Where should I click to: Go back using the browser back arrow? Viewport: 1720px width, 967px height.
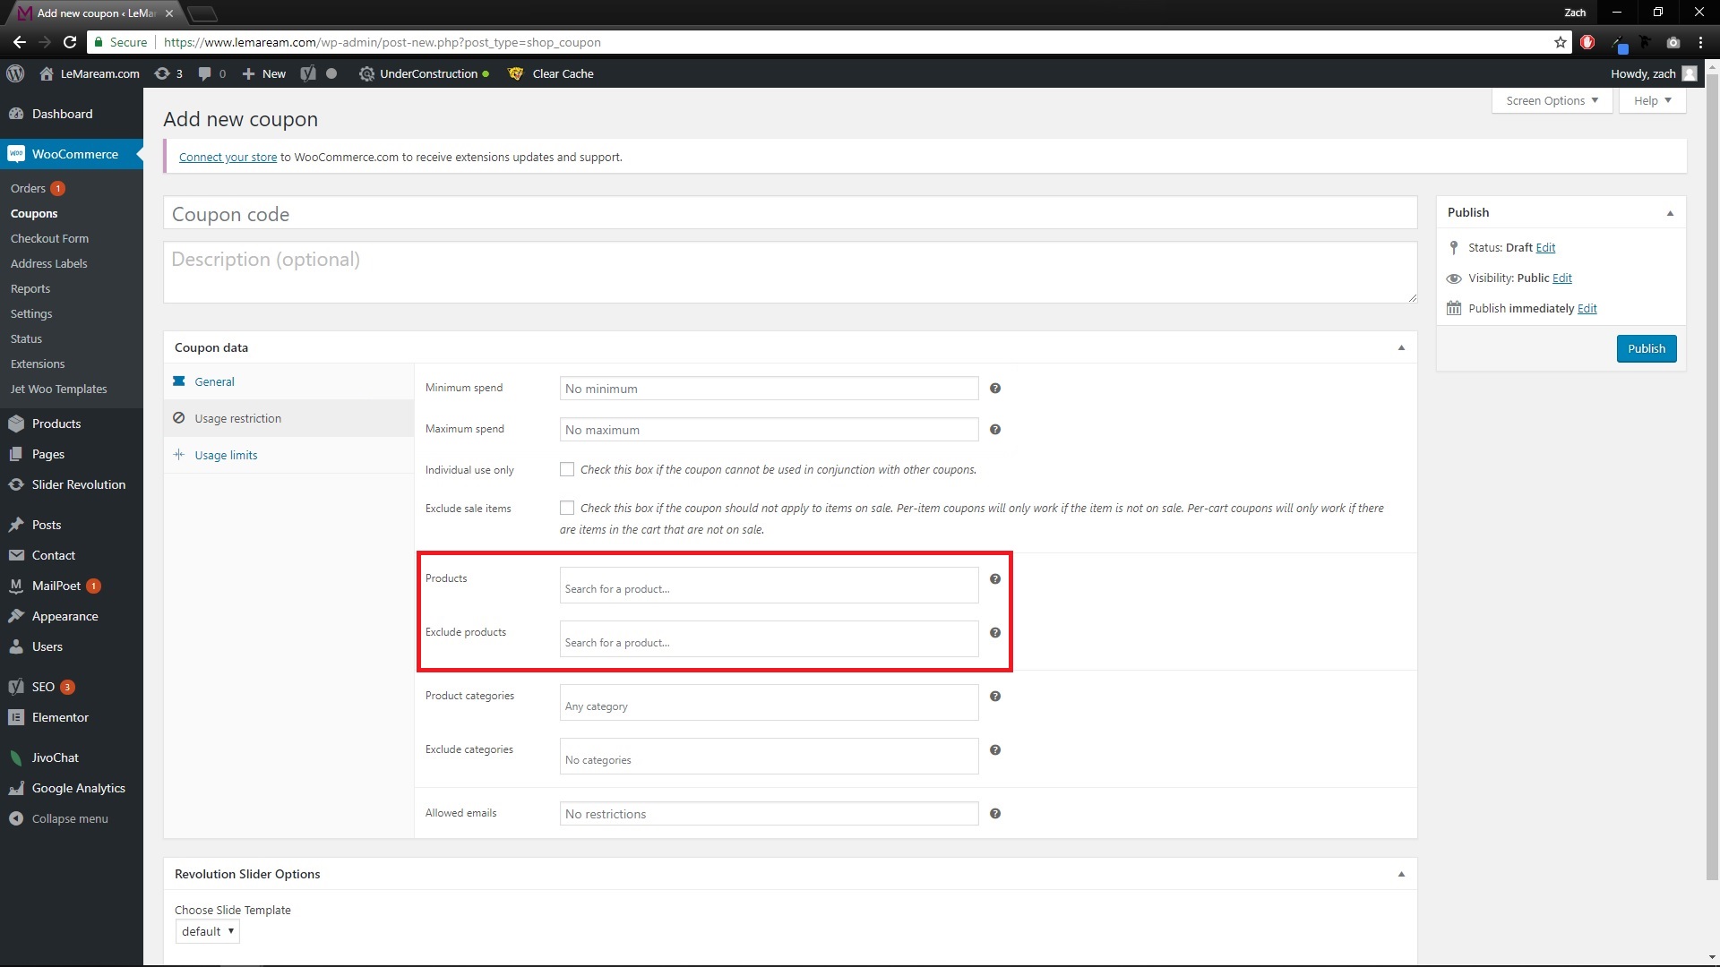20,42
